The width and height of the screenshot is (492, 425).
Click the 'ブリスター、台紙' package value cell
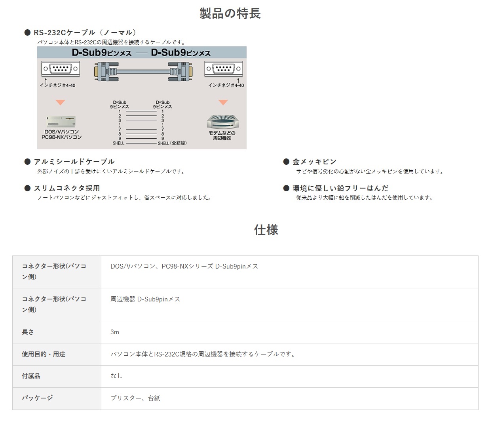pos(290,398)
